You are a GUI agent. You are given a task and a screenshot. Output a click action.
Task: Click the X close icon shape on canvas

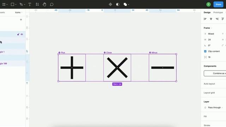coord(117,68)
